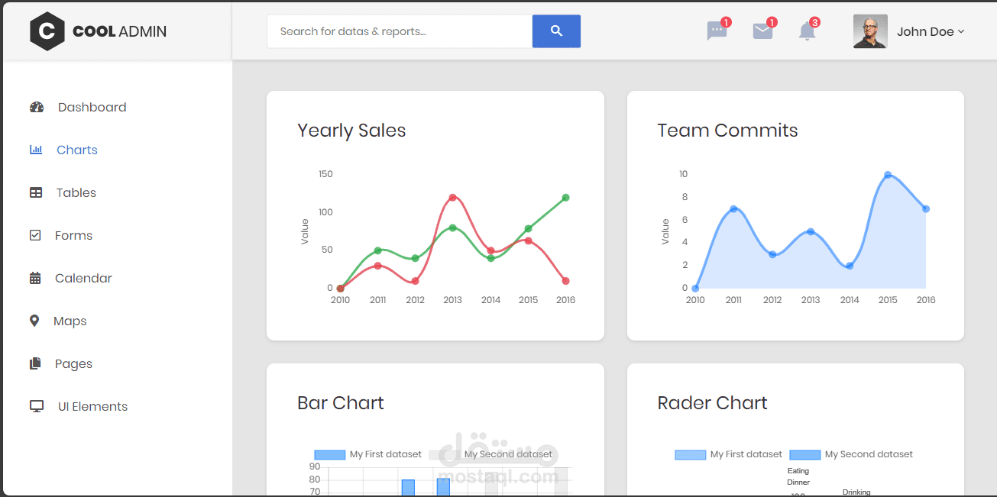Toggle My First dataset in Bar Chart legend

368,454
